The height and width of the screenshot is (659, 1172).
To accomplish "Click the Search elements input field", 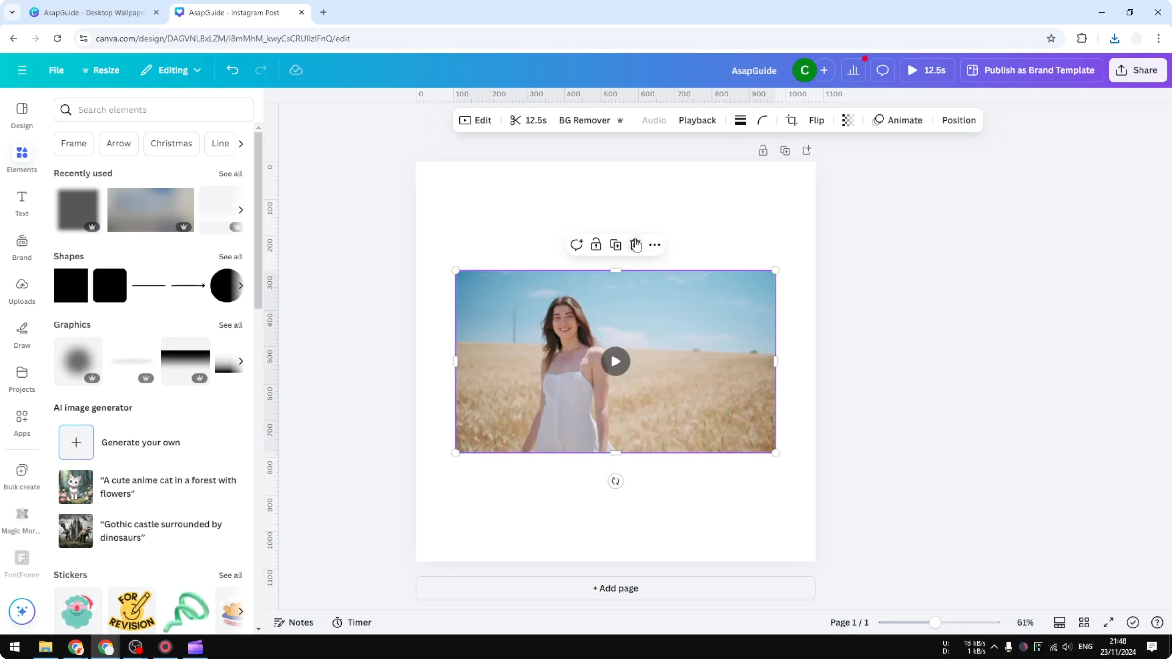I will tap(154, 110).
